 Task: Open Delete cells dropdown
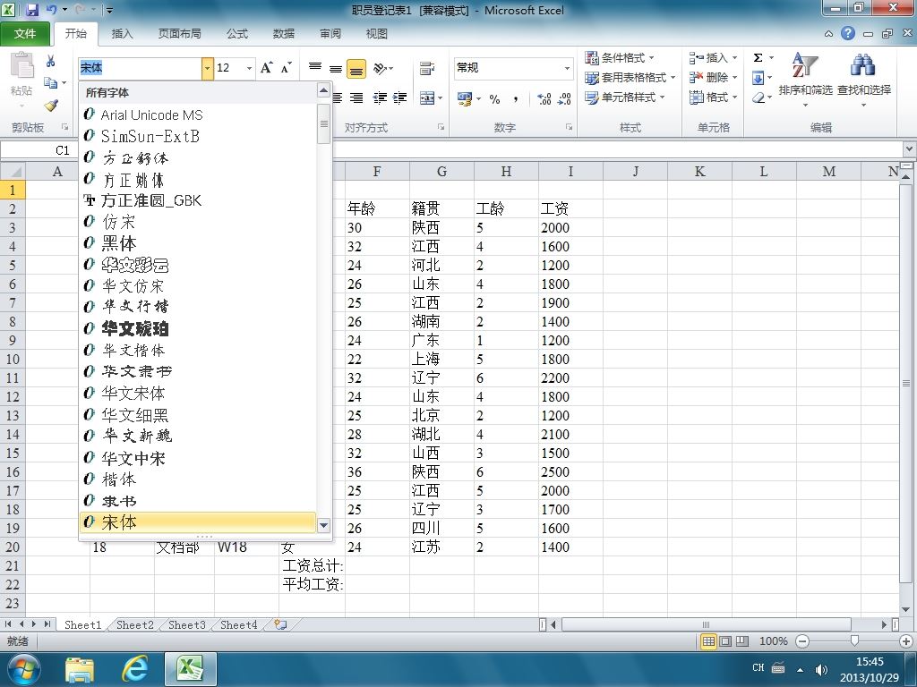point(714,78)
